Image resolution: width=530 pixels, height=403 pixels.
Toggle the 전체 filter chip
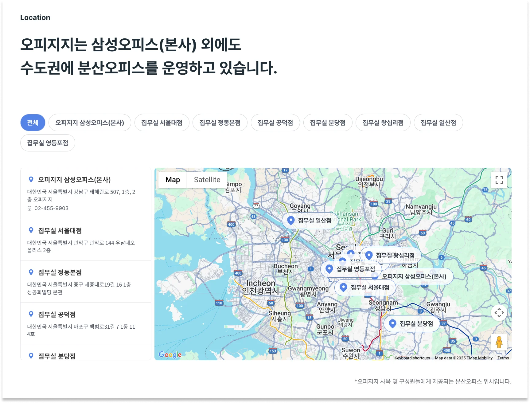[33, 123]
